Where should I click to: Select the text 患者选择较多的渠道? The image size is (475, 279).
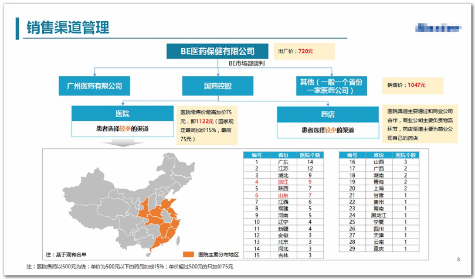click(123, 129)
